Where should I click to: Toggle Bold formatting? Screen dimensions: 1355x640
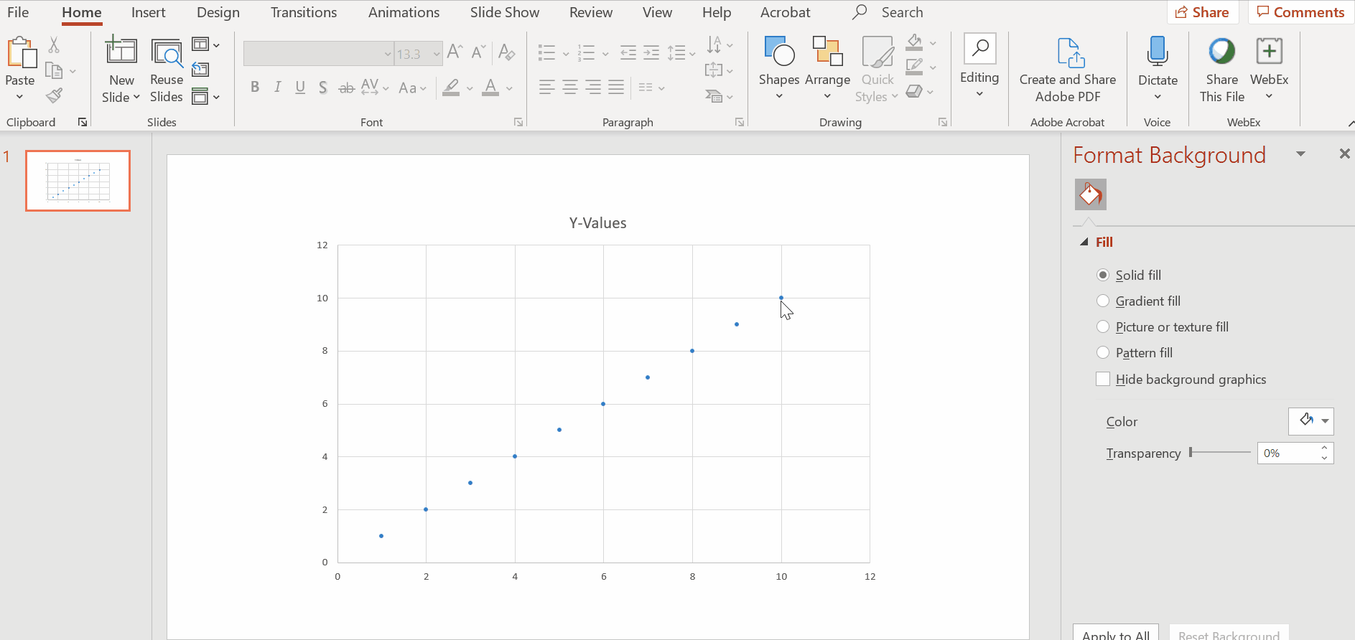[x=255, y=88]
